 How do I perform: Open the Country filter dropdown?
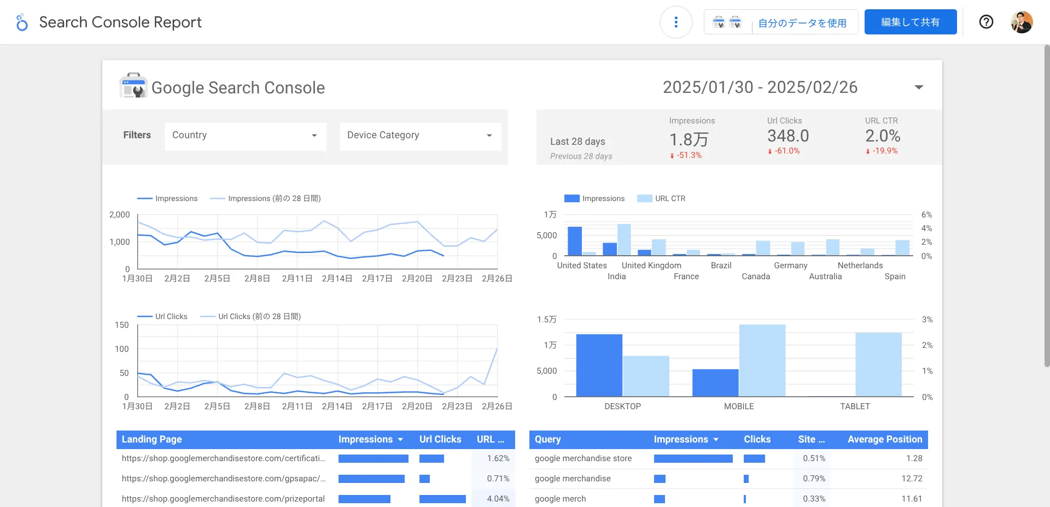tap(246, 135)
